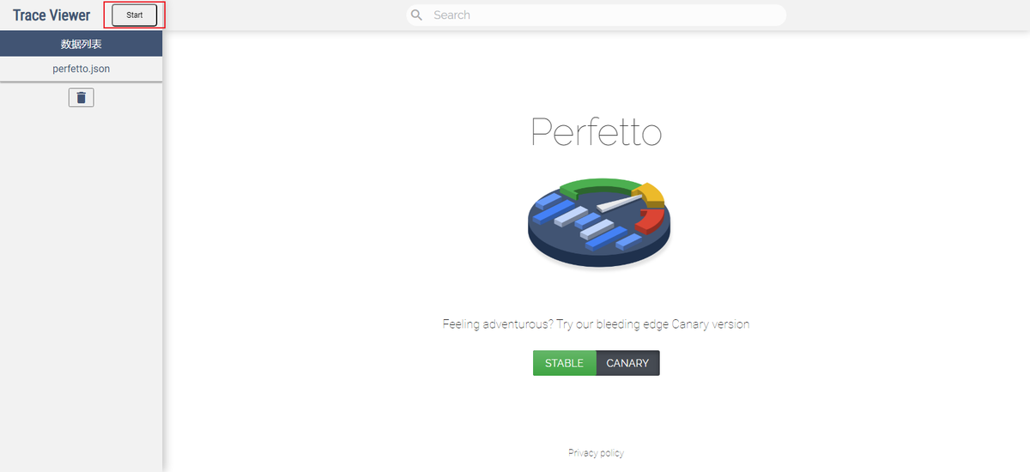Select the 数据列表 header

point(82,44)
